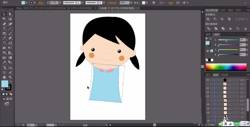The height and width of the screenshot is (127, 250).
Task: Switch to the 对齐 align panel tab
Action: tap(223, 11)
